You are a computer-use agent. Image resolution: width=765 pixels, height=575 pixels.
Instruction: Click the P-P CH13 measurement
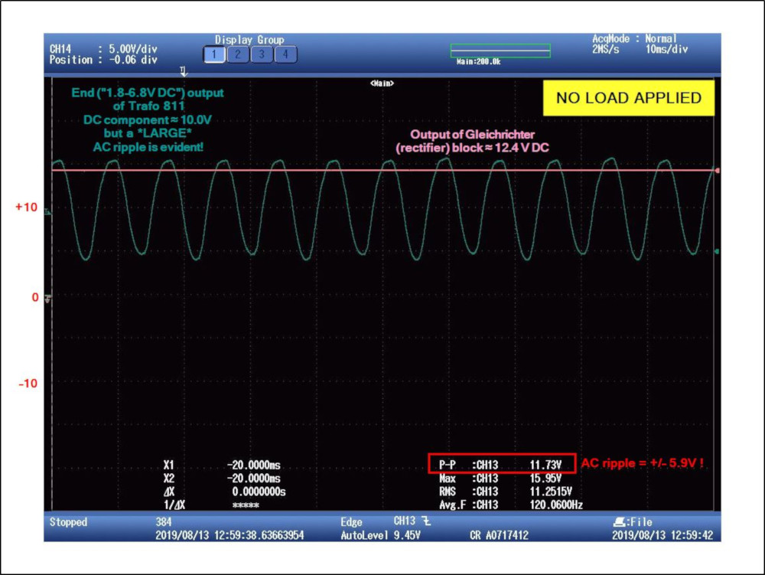pos(500,464)
